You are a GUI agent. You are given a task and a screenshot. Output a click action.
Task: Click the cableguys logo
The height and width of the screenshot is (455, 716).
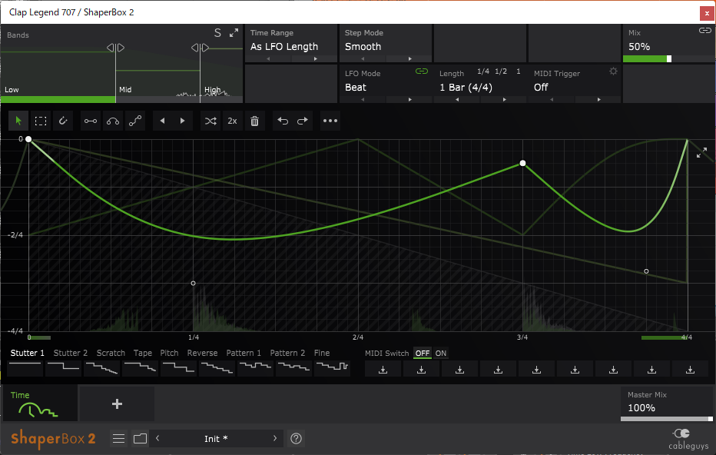pyautogui.click(x=688, y=440)
